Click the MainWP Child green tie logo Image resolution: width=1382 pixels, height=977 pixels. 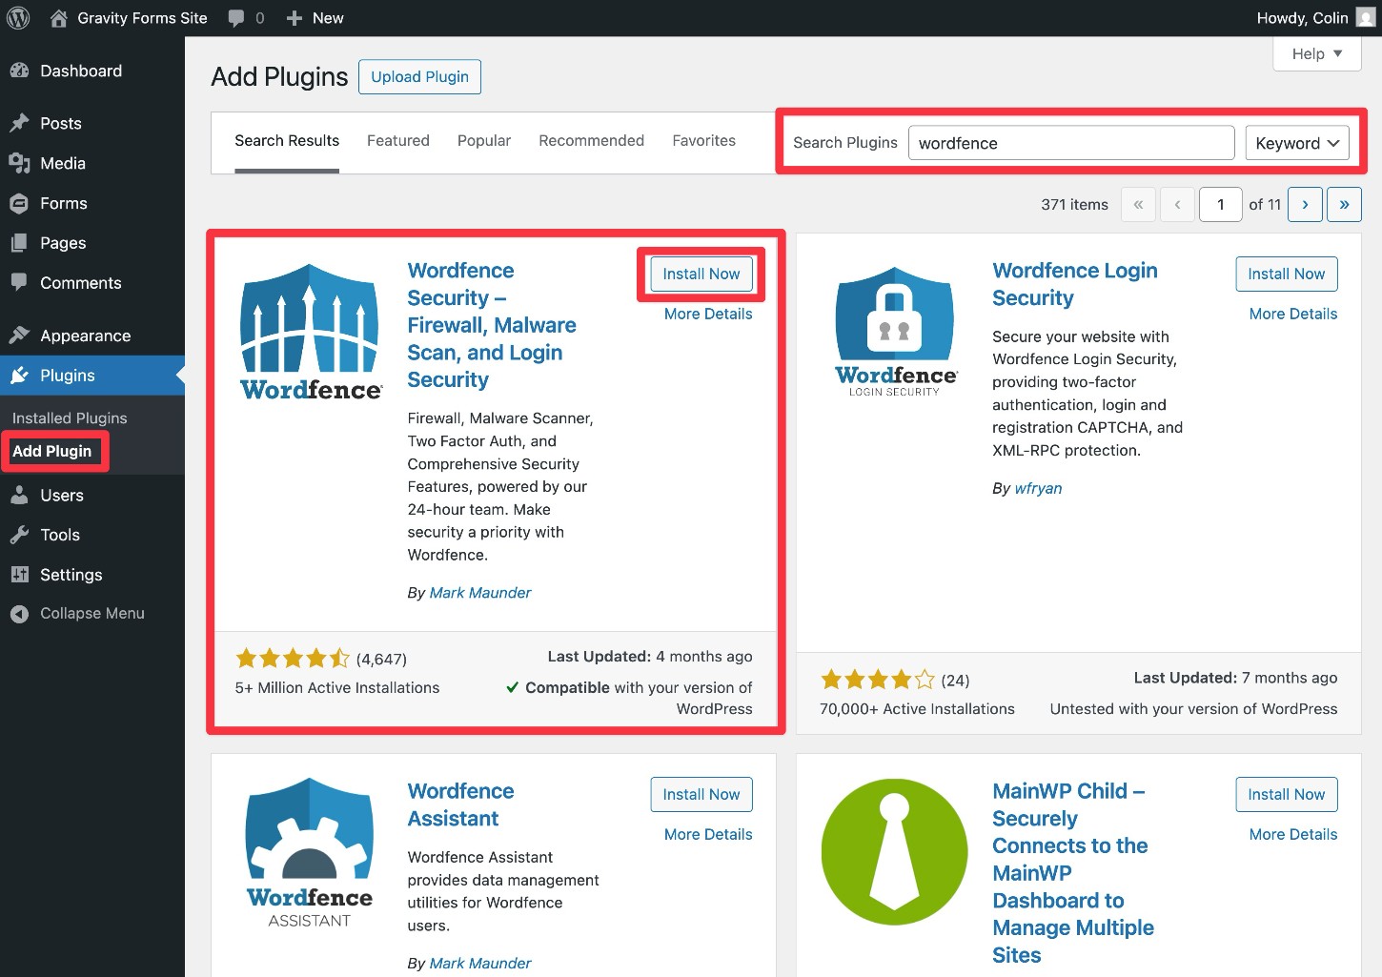click(894, 852)
